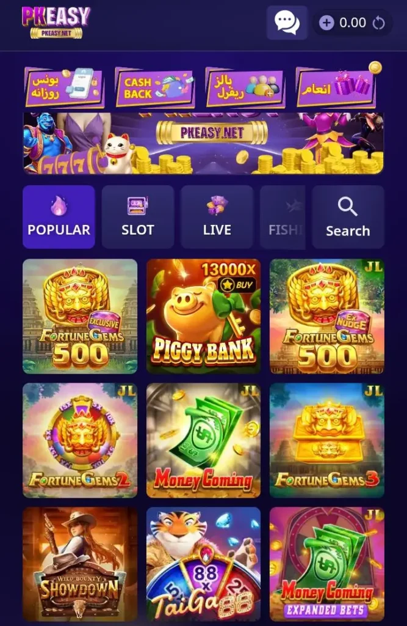407x626 pixels.
Task: Open the referral bonus banner with people icon
Action: [245, 87]
